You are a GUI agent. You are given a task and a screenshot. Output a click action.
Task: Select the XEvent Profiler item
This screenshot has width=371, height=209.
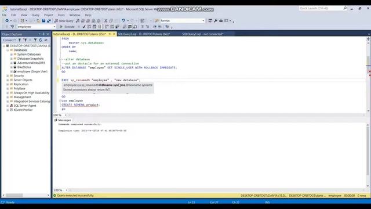(x=23, y=110)
